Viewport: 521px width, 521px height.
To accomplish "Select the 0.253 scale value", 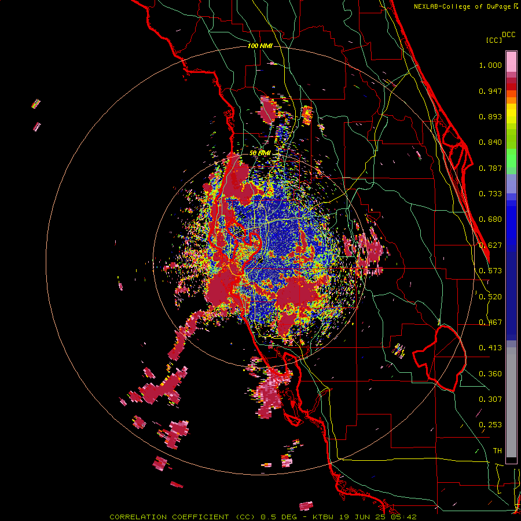I will (x=490, y=425).
